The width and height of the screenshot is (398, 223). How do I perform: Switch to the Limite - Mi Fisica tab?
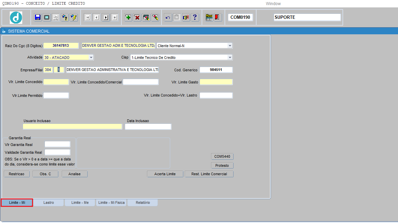[112, 203]
